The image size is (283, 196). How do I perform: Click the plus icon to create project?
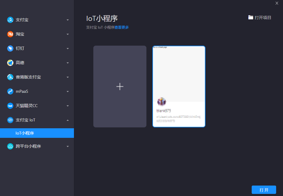[x=120, y=87]
